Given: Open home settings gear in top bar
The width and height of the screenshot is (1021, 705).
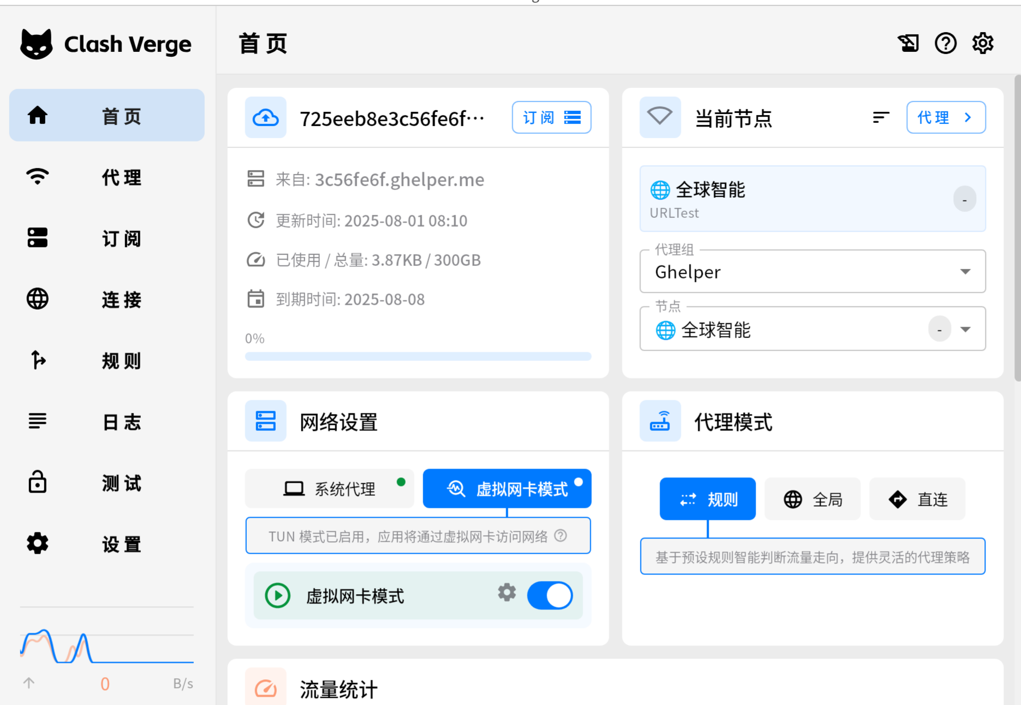Looking at the screenshot, I should tap(983, 43).
